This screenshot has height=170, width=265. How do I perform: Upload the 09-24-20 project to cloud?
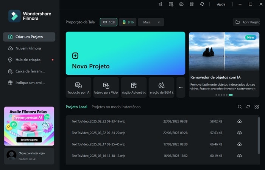[240, 133]
